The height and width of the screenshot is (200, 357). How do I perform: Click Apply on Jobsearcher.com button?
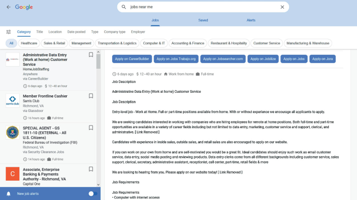click(223, 59)
